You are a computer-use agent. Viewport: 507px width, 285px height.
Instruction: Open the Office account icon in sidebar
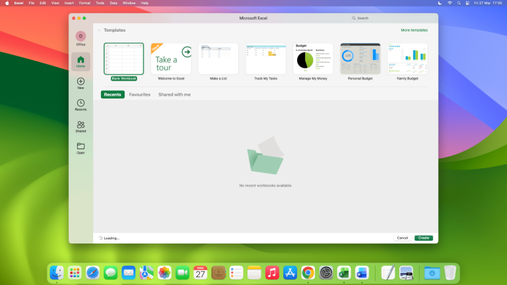click(x=81, y=37)
